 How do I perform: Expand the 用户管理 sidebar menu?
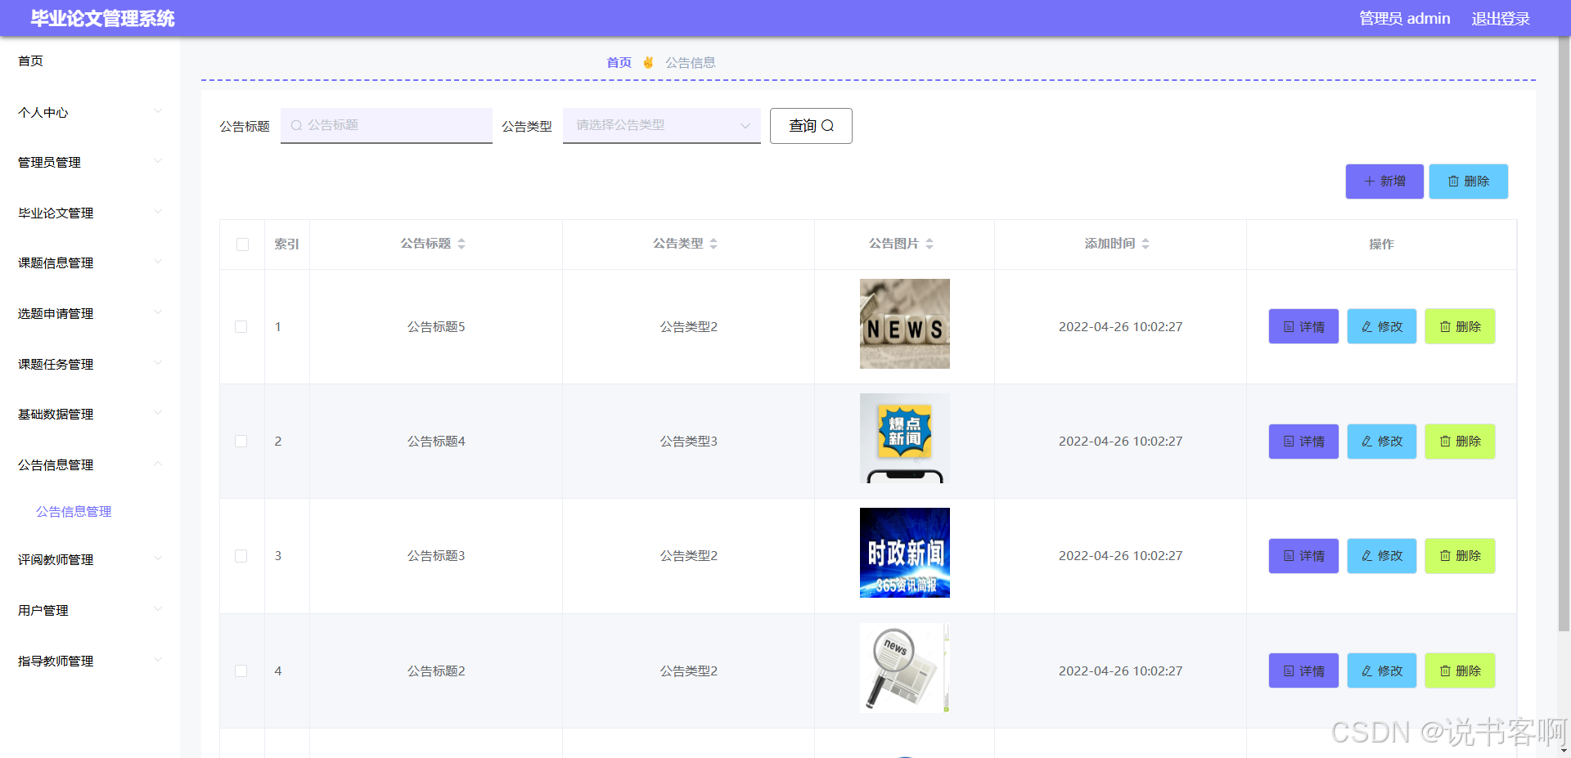pyautogui.click(x=90, y=610)
